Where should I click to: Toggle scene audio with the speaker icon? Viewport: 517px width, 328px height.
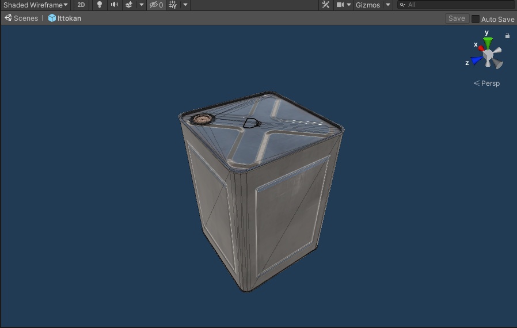coord(115,5)
